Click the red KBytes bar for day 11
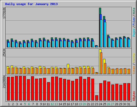 click(x=48, y=91)
